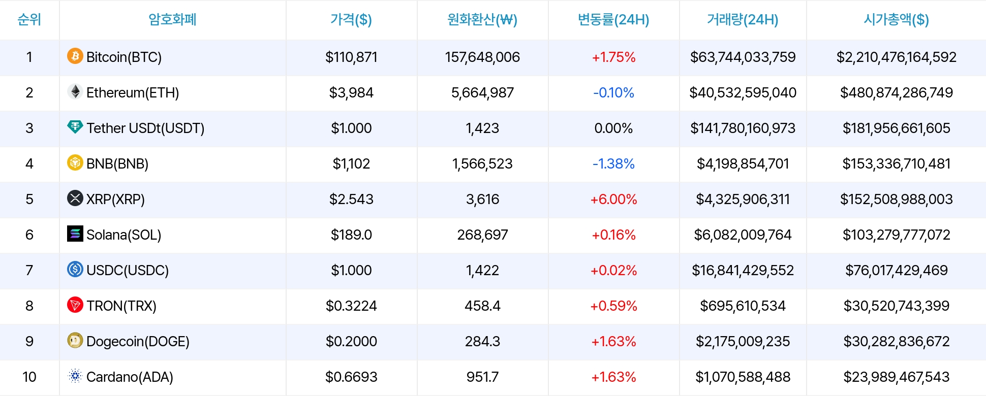Open the Bitcoin(BTC) name link

124,57
